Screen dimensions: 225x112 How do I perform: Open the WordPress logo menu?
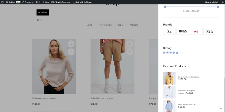2,2
